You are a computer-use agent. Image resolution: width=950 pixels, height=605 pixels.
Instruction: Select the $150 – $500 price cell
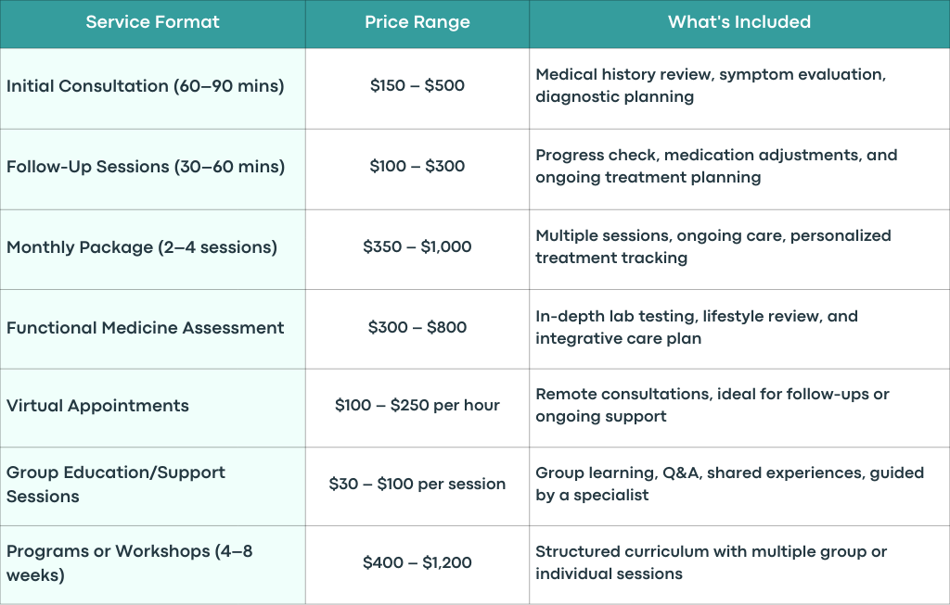(417, 88)
